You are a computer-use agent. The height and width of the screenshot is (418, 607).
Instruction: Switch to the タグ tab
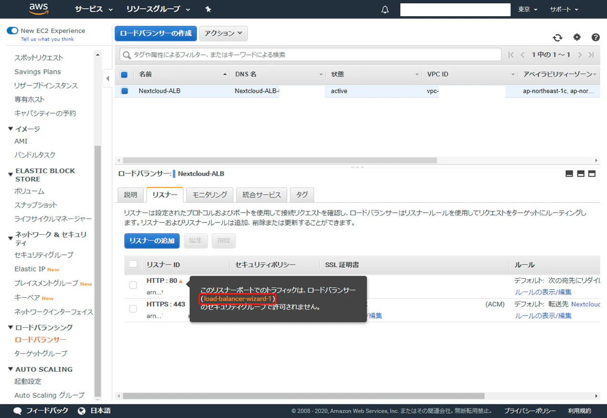coord(302,195)
